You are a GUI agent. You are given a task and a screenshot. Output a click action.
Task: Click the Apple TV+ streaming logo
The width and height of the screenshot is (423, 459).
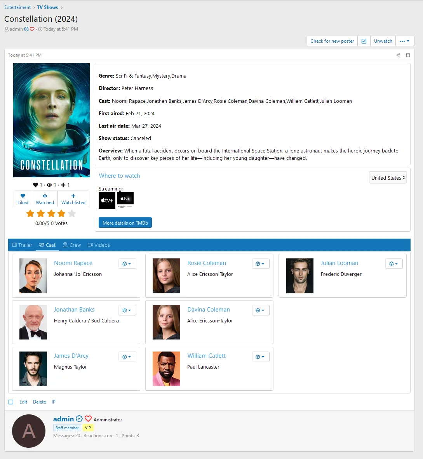point(107,200)
